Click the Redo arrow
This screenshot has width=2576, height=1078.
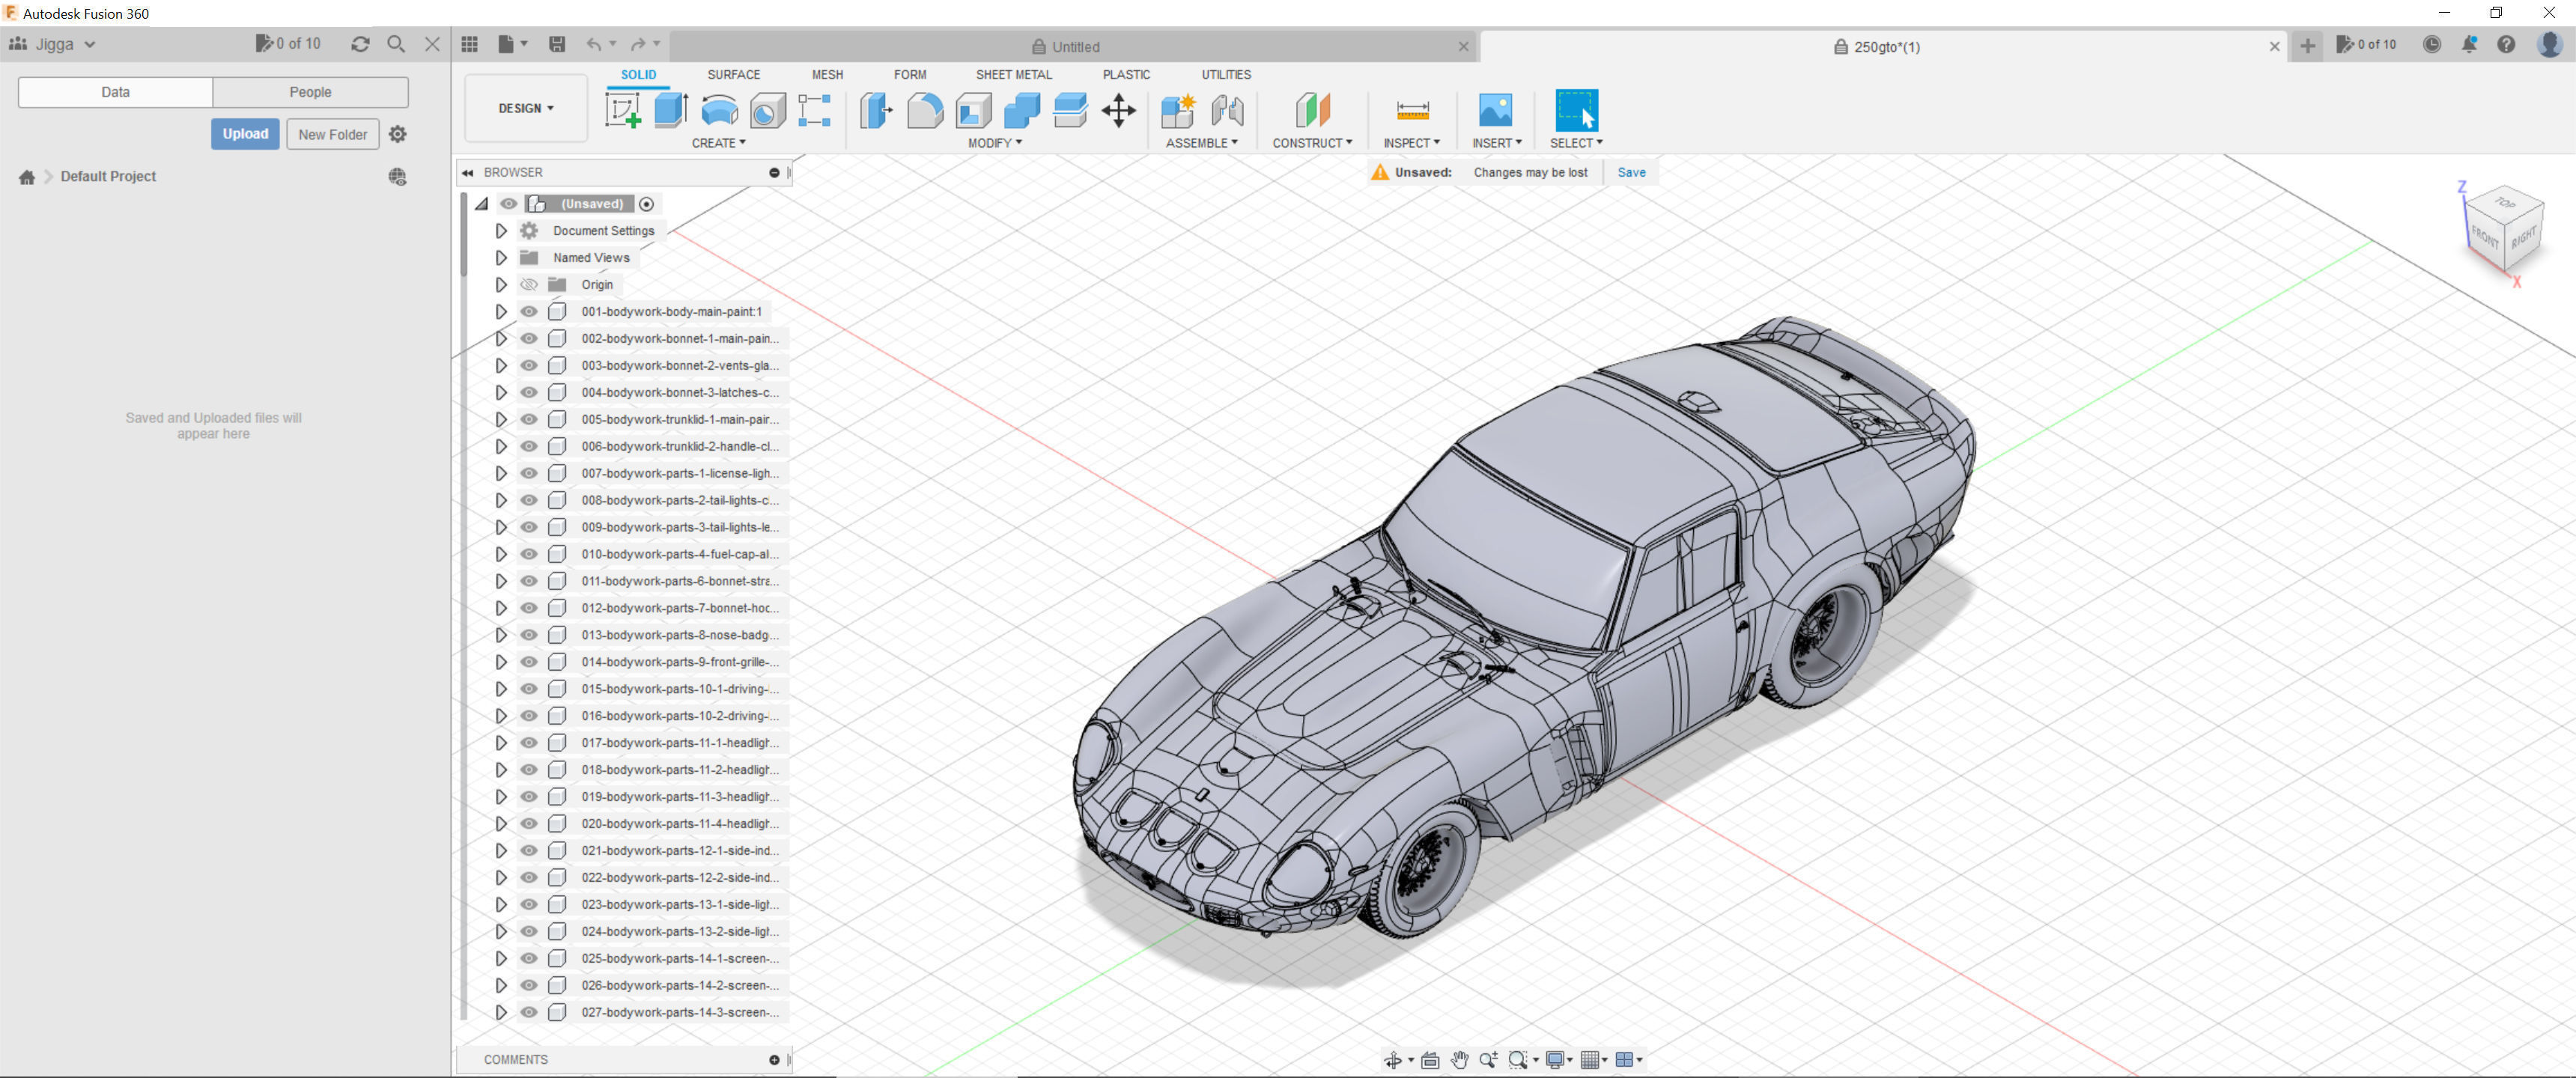coord(638,44)
